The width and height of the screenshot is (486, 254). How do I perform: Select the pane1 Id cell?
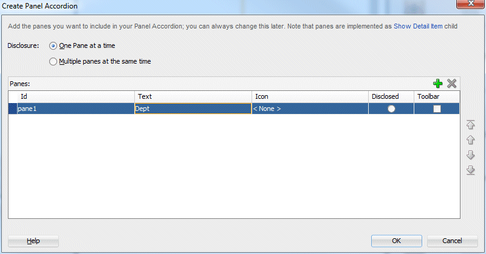coord(75,109)
